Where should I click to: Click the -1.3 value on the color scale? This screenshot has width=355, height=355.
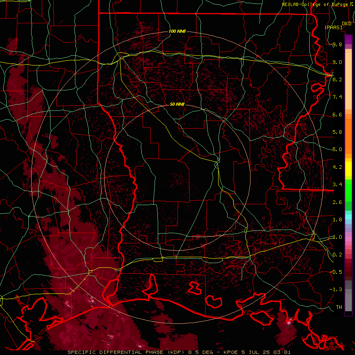(336, 290)
